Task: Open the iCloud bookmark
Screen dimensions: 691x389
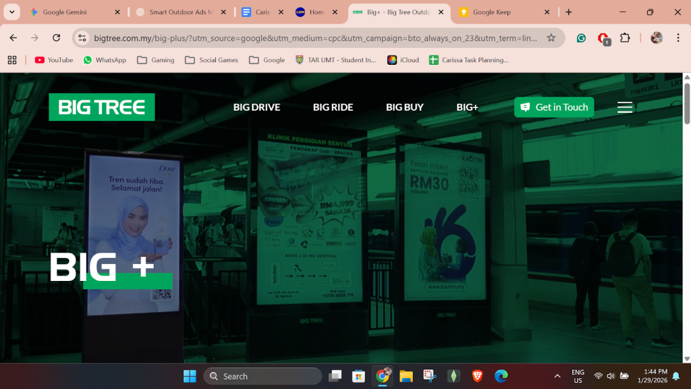Action: [x=404, y=60]
